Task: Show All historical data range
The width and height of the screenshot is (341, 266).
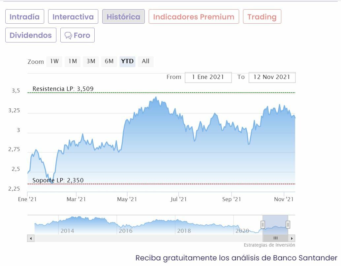Action: click(145, 61)
